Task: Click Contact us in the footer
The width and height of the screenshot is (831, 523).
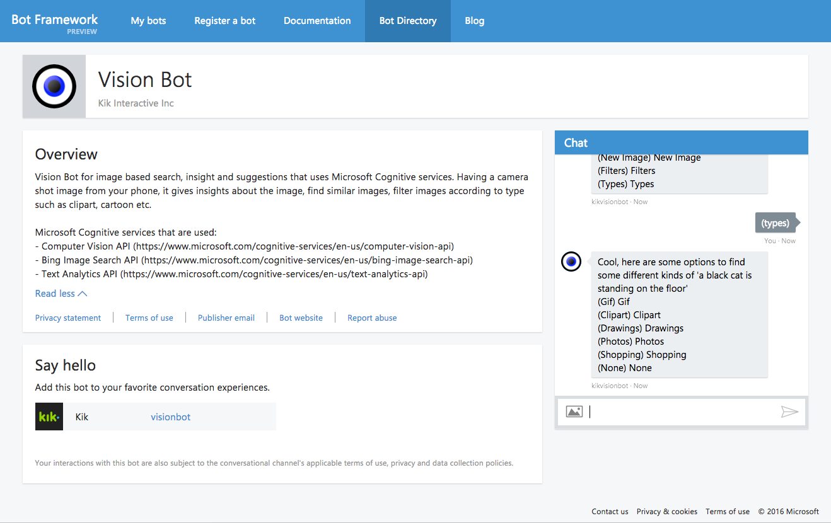Action: (610, 512)
